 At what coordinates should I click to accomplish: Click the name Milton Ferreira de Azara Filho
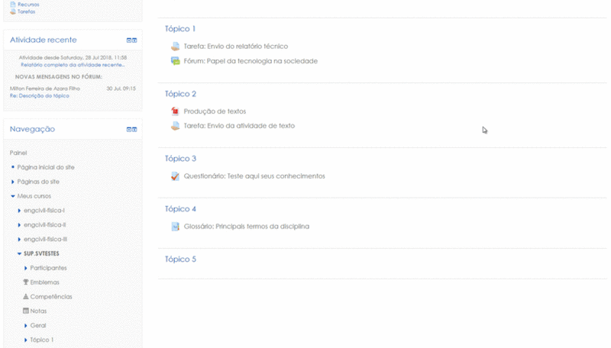[x=45, y=89]
